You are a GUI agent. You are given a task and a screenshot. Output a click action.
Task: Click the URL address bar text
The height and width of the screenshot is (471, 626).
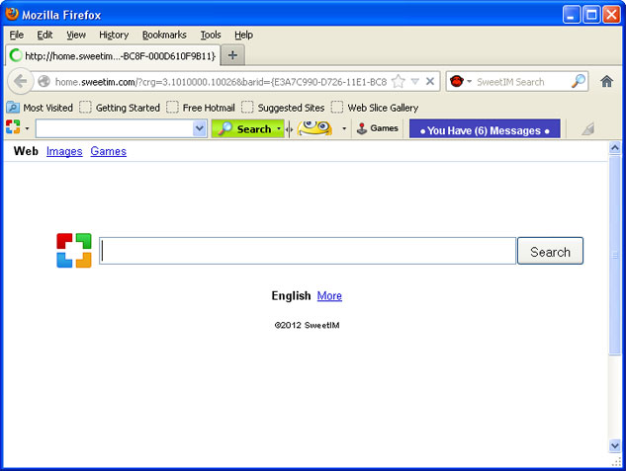point(221,82)
